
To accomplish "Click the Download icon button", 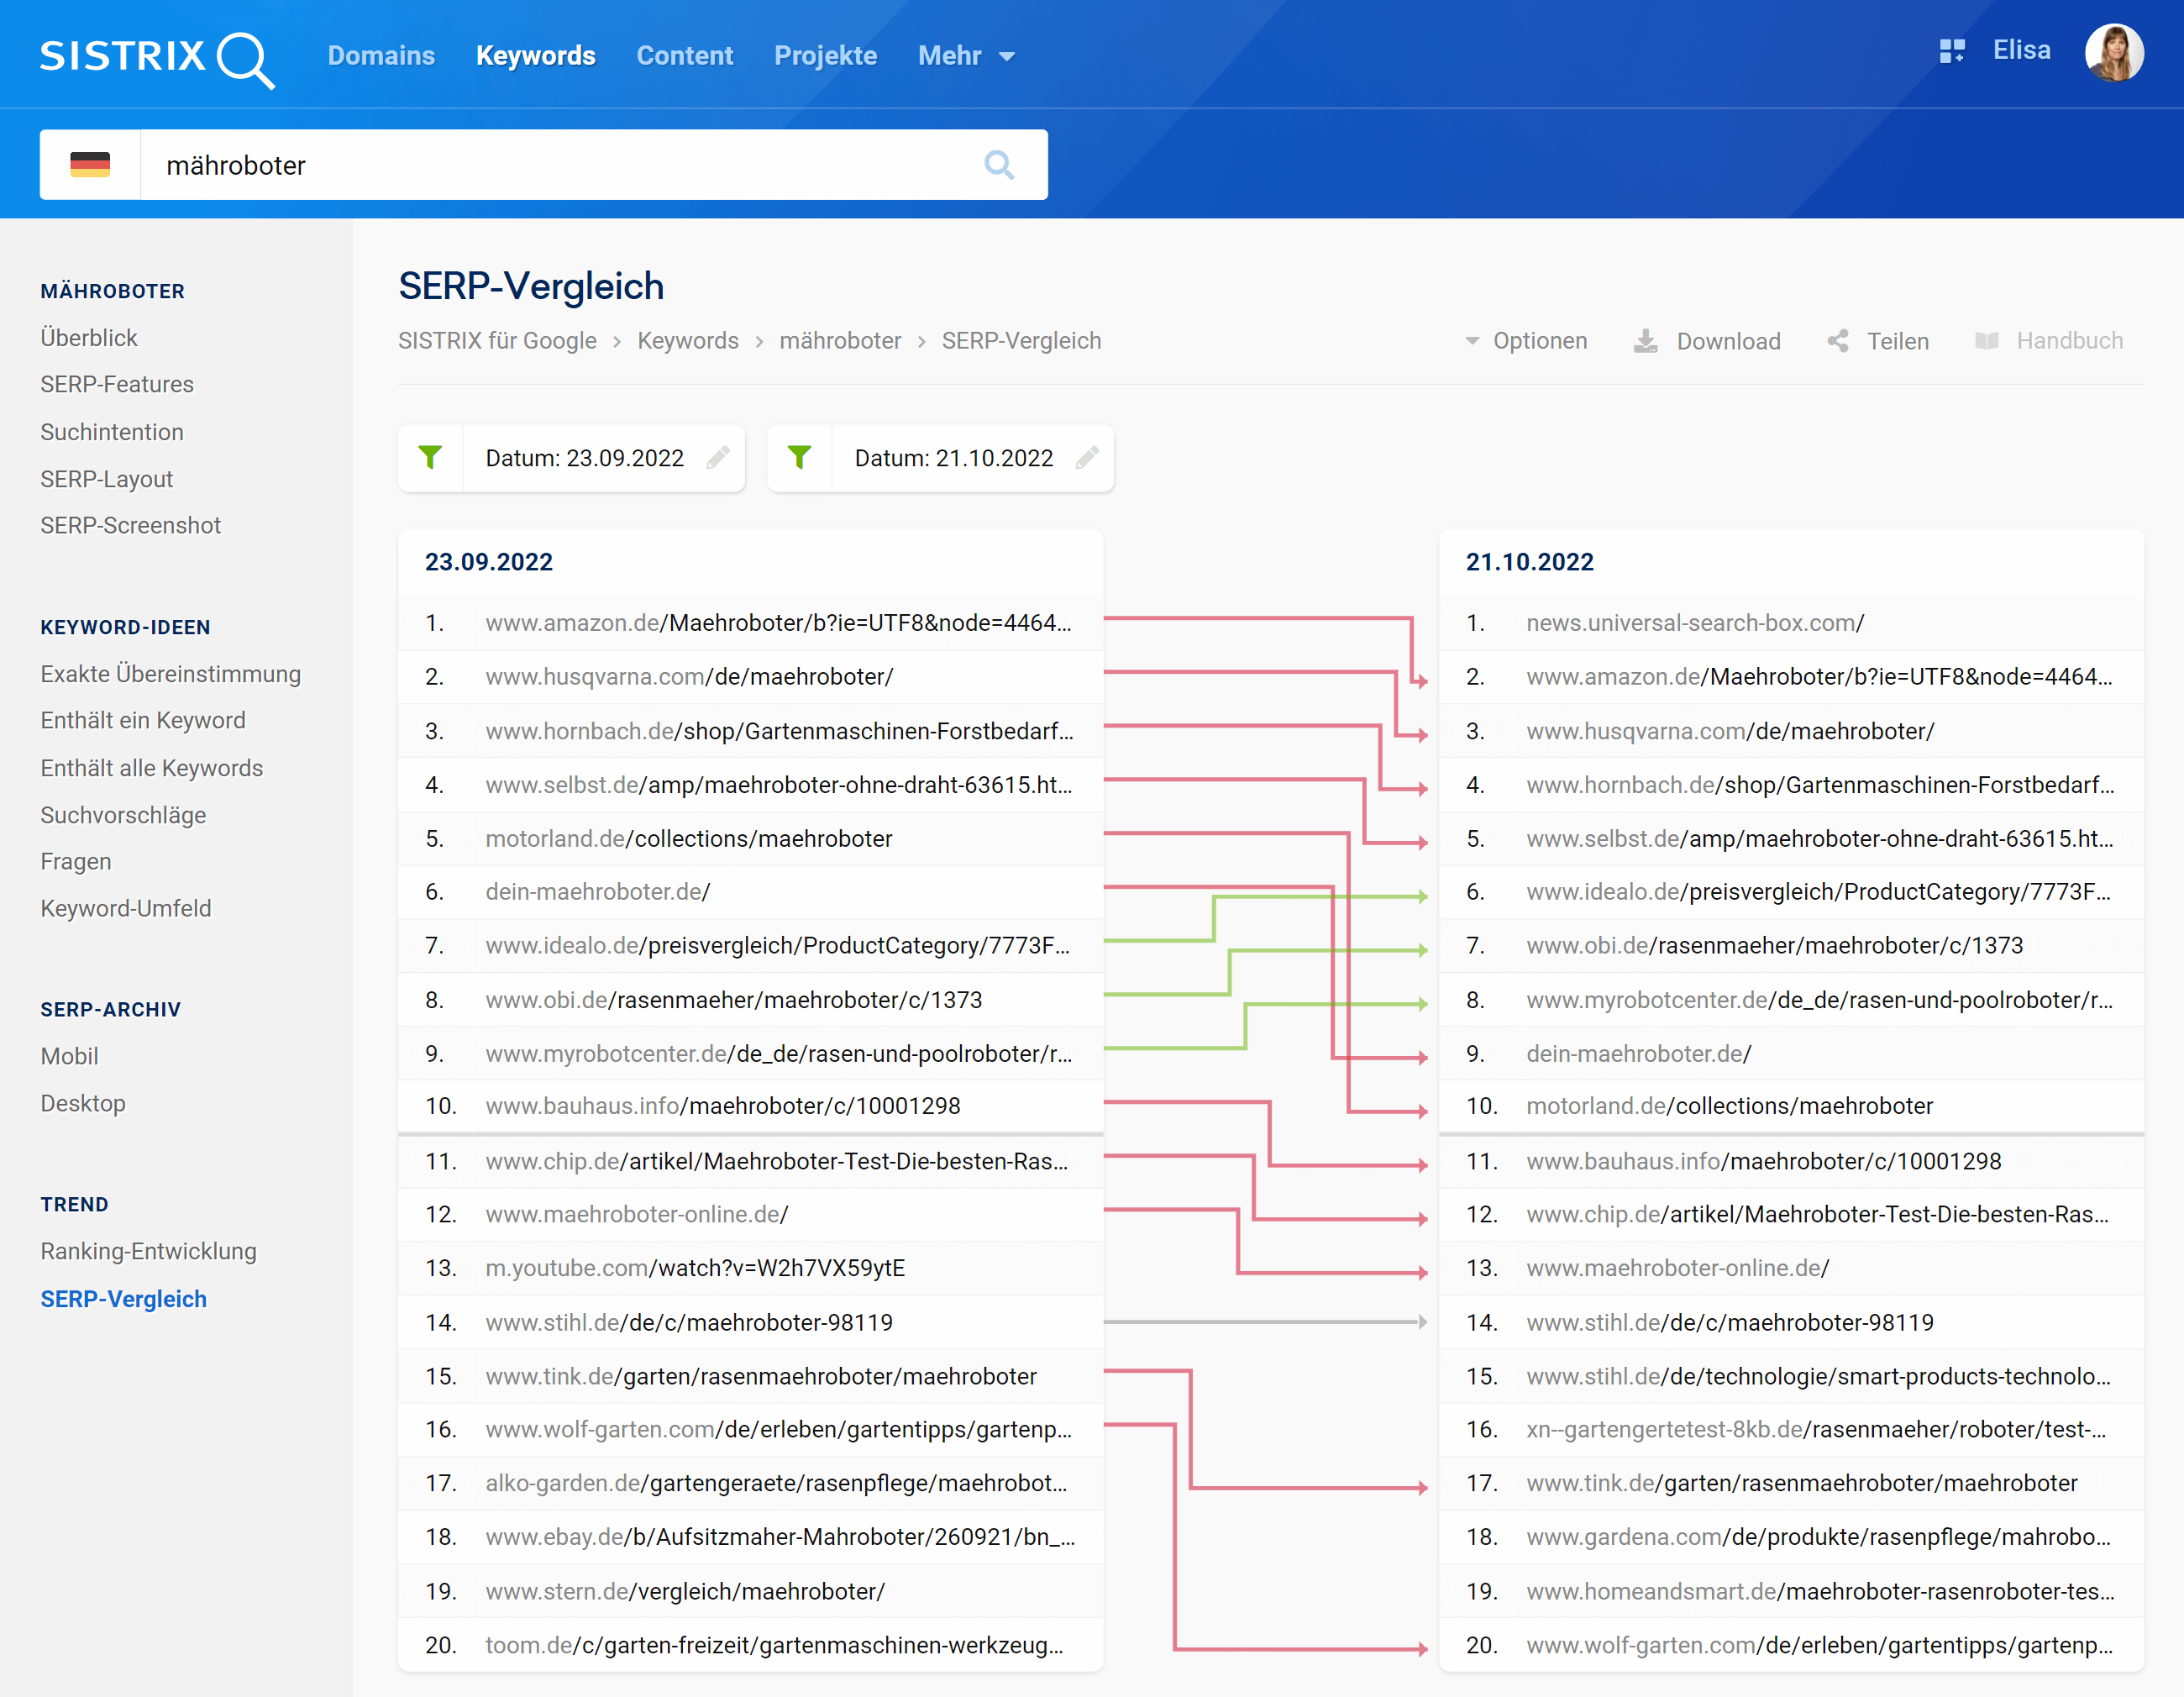I will (1645, 341).
